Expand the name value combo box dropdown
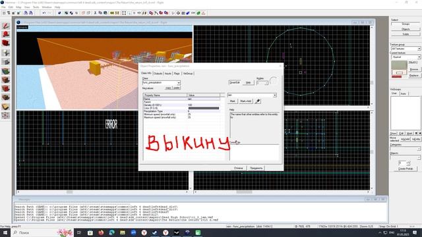Image resolution: width=422 pixels, height=237 pixels. click(275, 95)
